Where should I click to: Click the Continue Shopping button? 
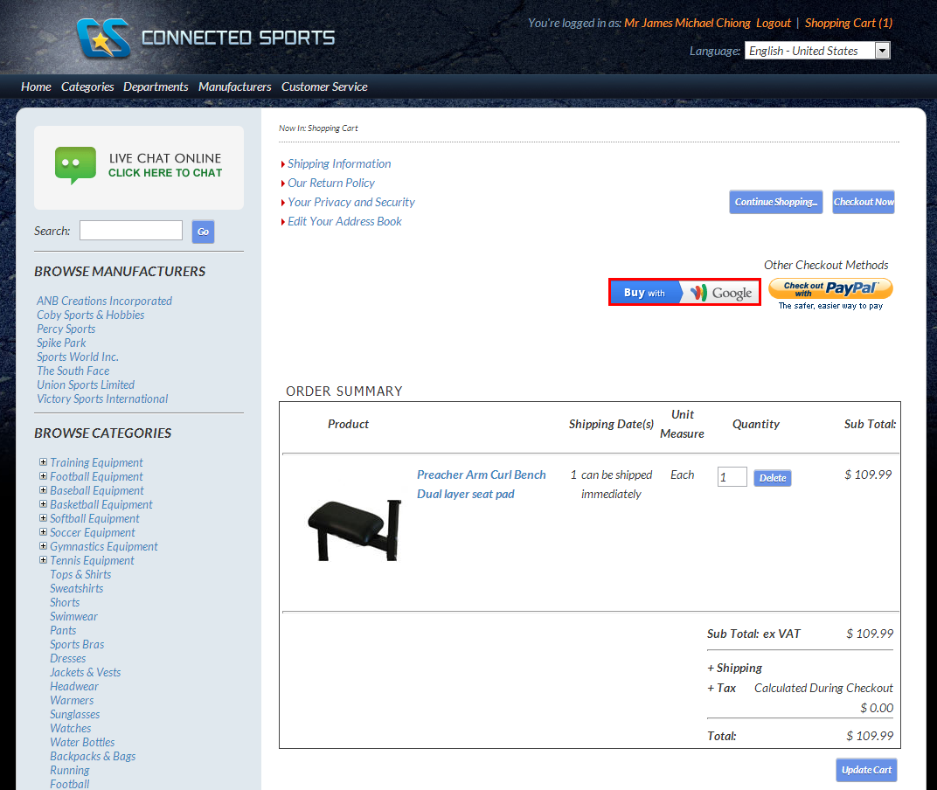(x=775, y=202)
